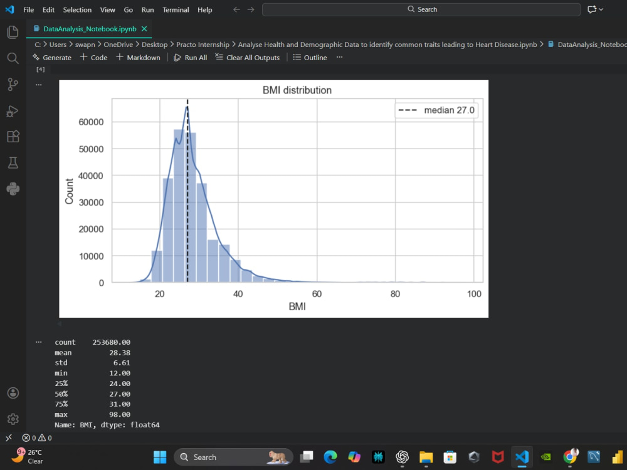Go forward with the navigation arrow
627x470 pixels.
[251, 9]
